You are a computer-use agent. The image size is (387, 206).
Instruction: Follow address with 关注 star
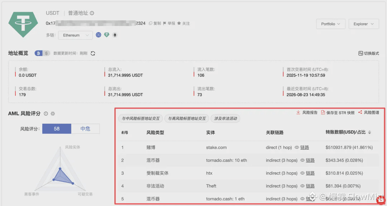click(183, 23)
